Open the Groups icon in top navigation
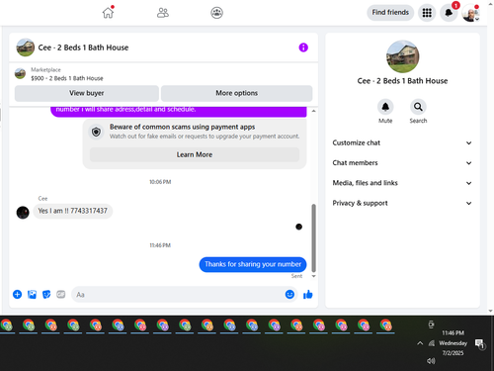The height and width of the screenshot is (371, 494). pyautogui.click(x=216, y=13)
